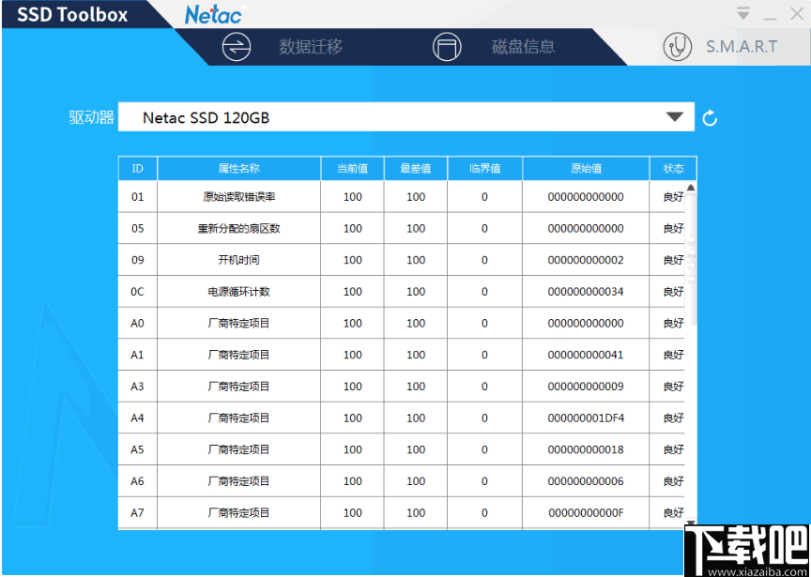Click the disk drive icon beside 磁盘信息

(448, 46)
